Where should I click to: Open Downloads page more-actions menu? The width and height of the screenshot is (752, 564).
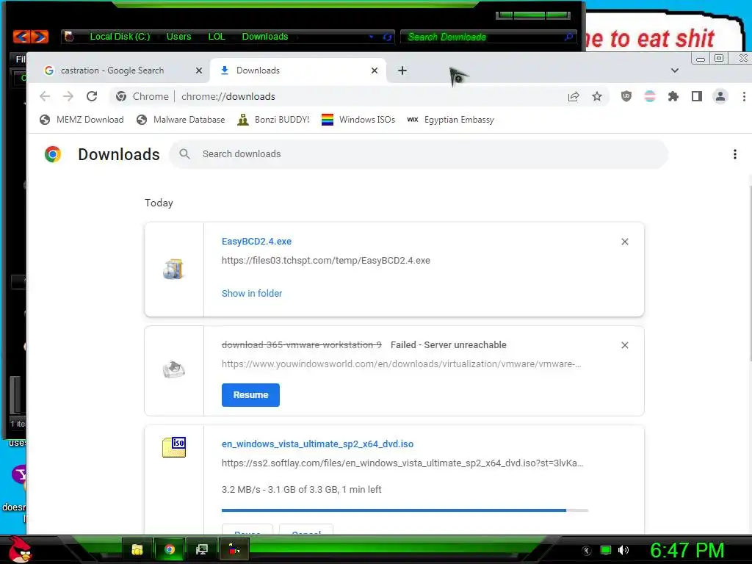(x=734, y=154)
